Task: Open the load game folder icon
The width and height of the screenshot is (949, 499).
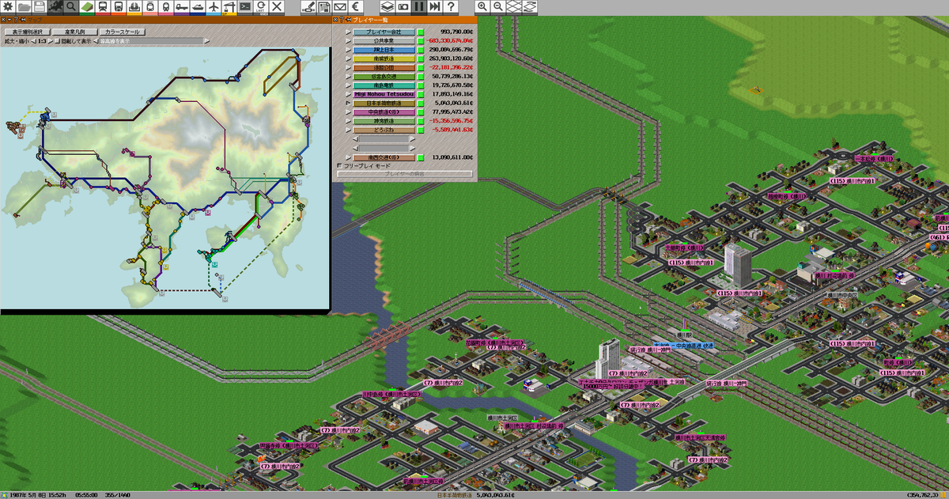Action: coord(24,8)
